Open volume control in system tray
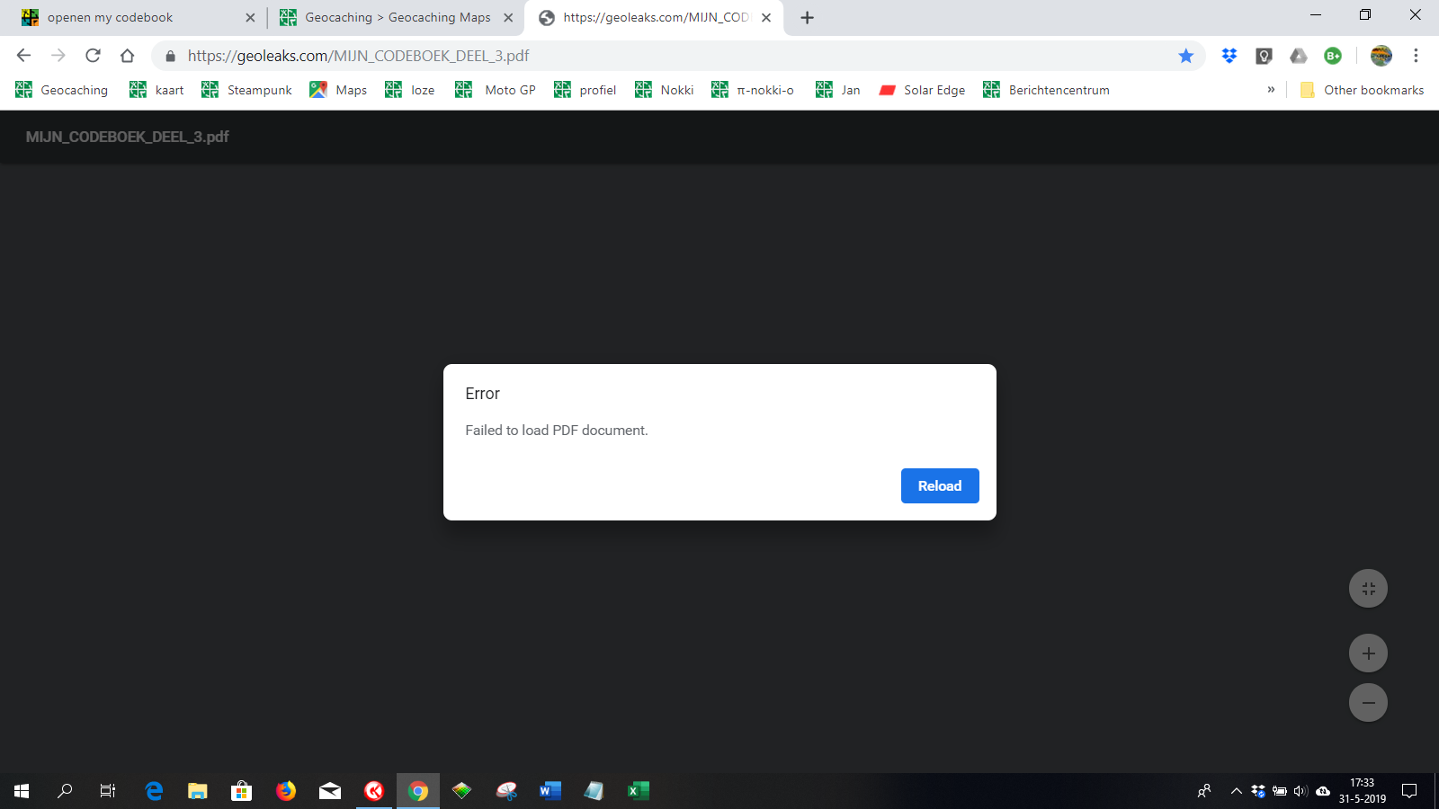The height and width of the screenshot is (809, 1439). 1300,791
